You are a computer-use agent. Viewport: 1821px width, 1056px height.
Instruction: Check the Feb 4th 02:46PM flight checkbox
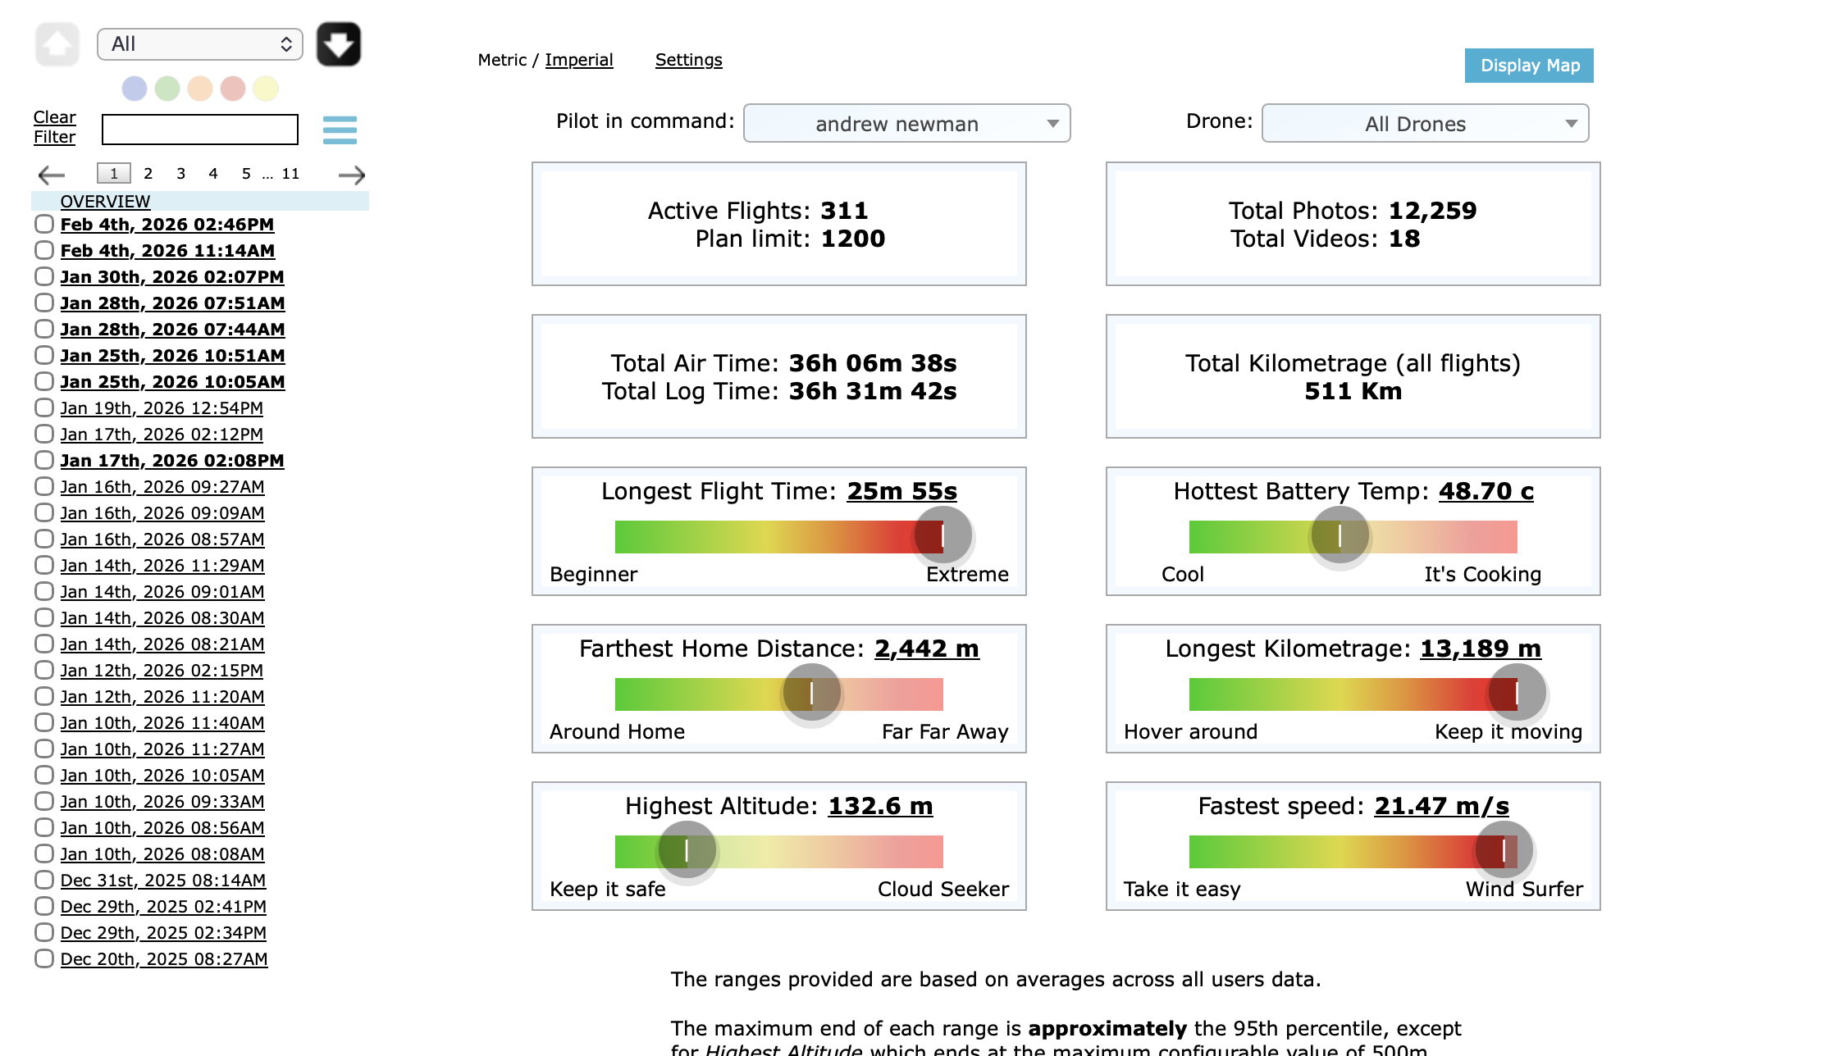(44, 224)
